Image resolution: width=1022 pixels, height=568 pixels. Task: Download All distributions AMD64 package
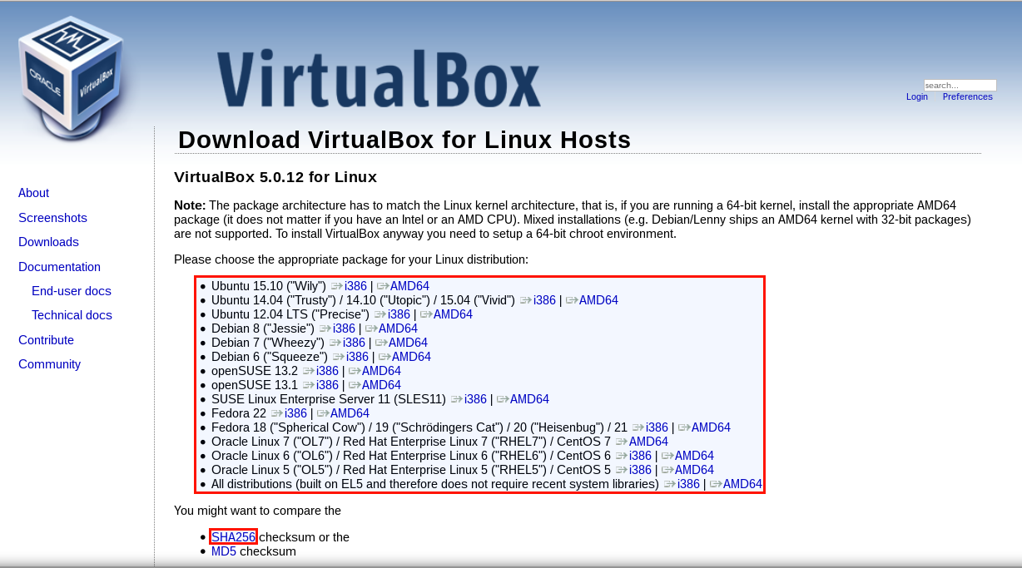742,484
